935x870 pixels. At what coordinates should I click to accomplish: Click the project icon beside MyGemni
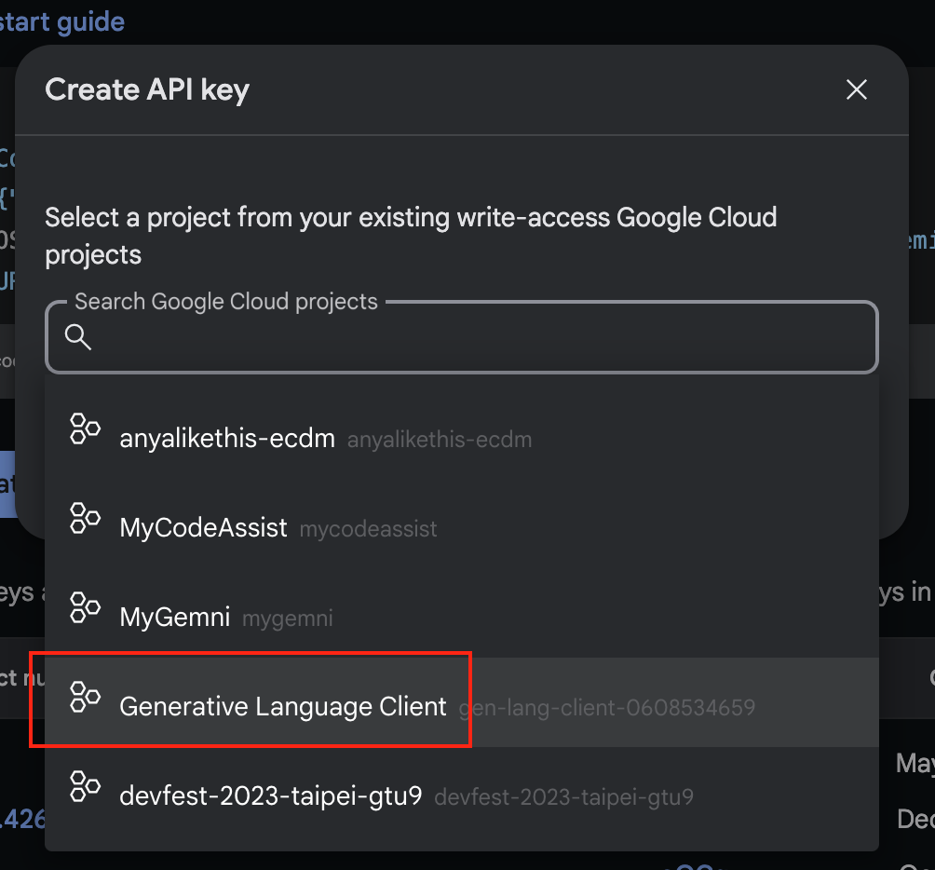click(86, 607)
